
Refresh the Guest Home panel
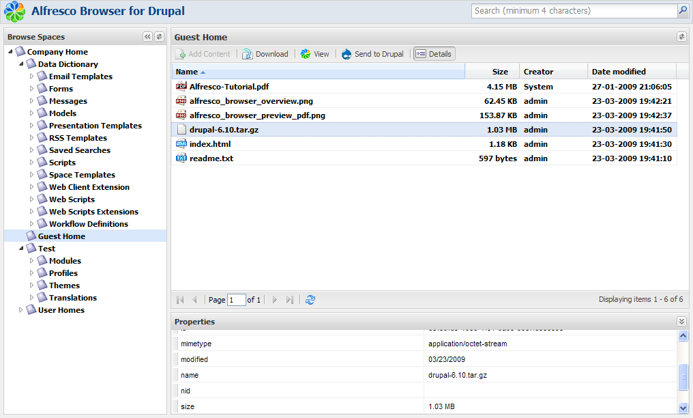coord(681,37)
